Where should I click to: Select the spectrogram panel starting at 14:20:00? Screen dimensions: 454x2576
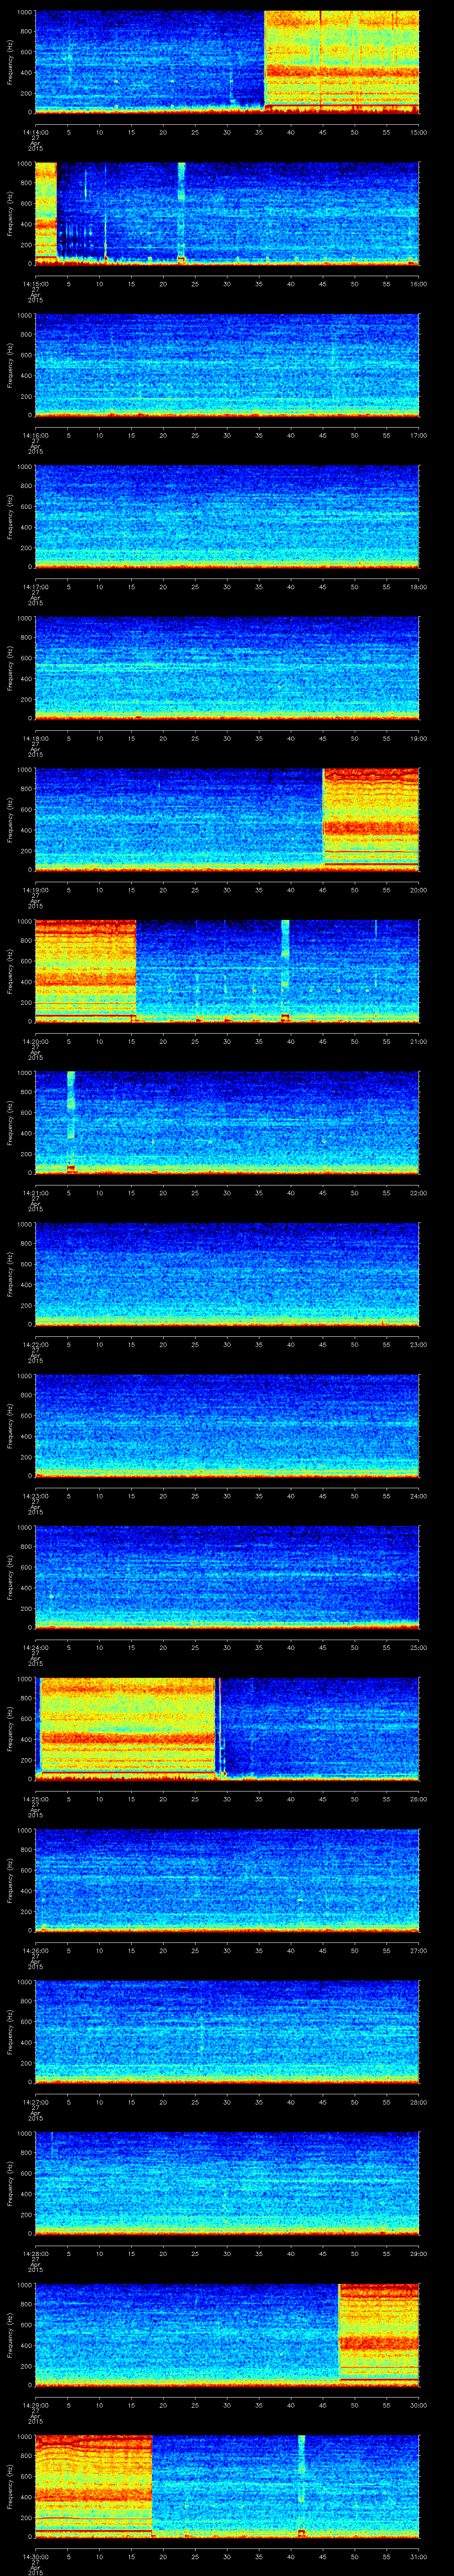[x=227, y=971]
